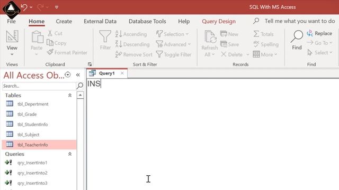Collapse the Queries group

(70, 154)
